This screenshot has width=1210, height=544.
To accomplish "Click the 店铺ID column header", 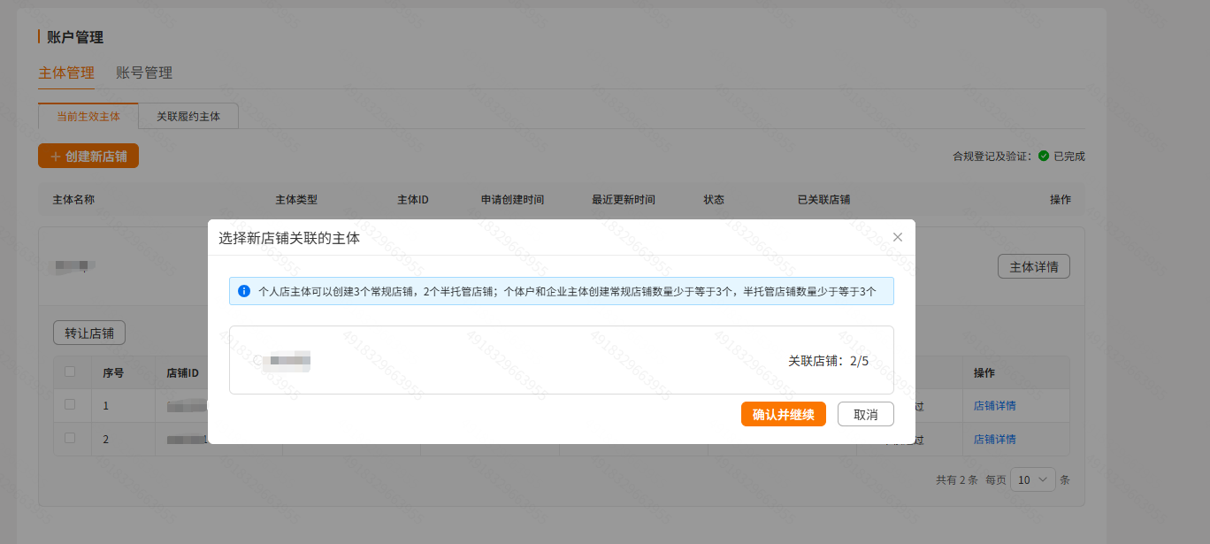I will click(x=182, y=372).
